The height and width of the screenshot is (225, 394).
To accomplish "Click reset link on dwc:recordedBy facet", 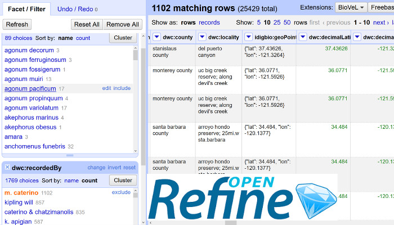I will point(129,168).
